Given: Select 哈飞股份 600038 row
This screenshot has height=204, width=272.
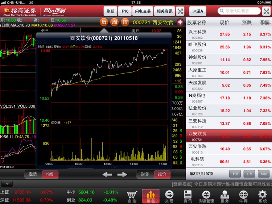Looking at the screenshot, I should (229, 47).
